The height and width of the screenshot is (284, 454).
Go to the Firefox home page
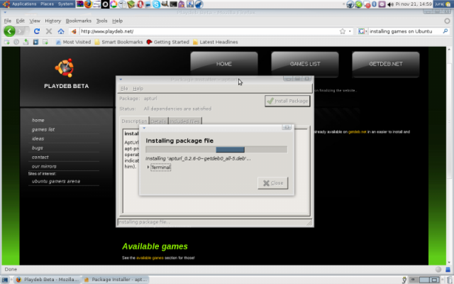coord(61,31)
